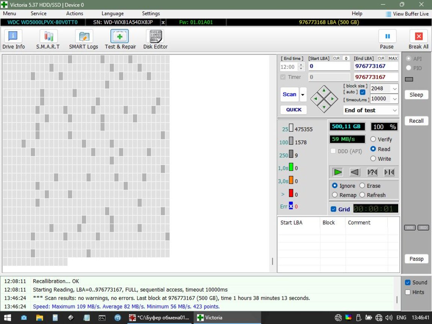The height and width of the screenshot is (324, 432).
Task: Clear the serial number with the x button
Action: 163,23
